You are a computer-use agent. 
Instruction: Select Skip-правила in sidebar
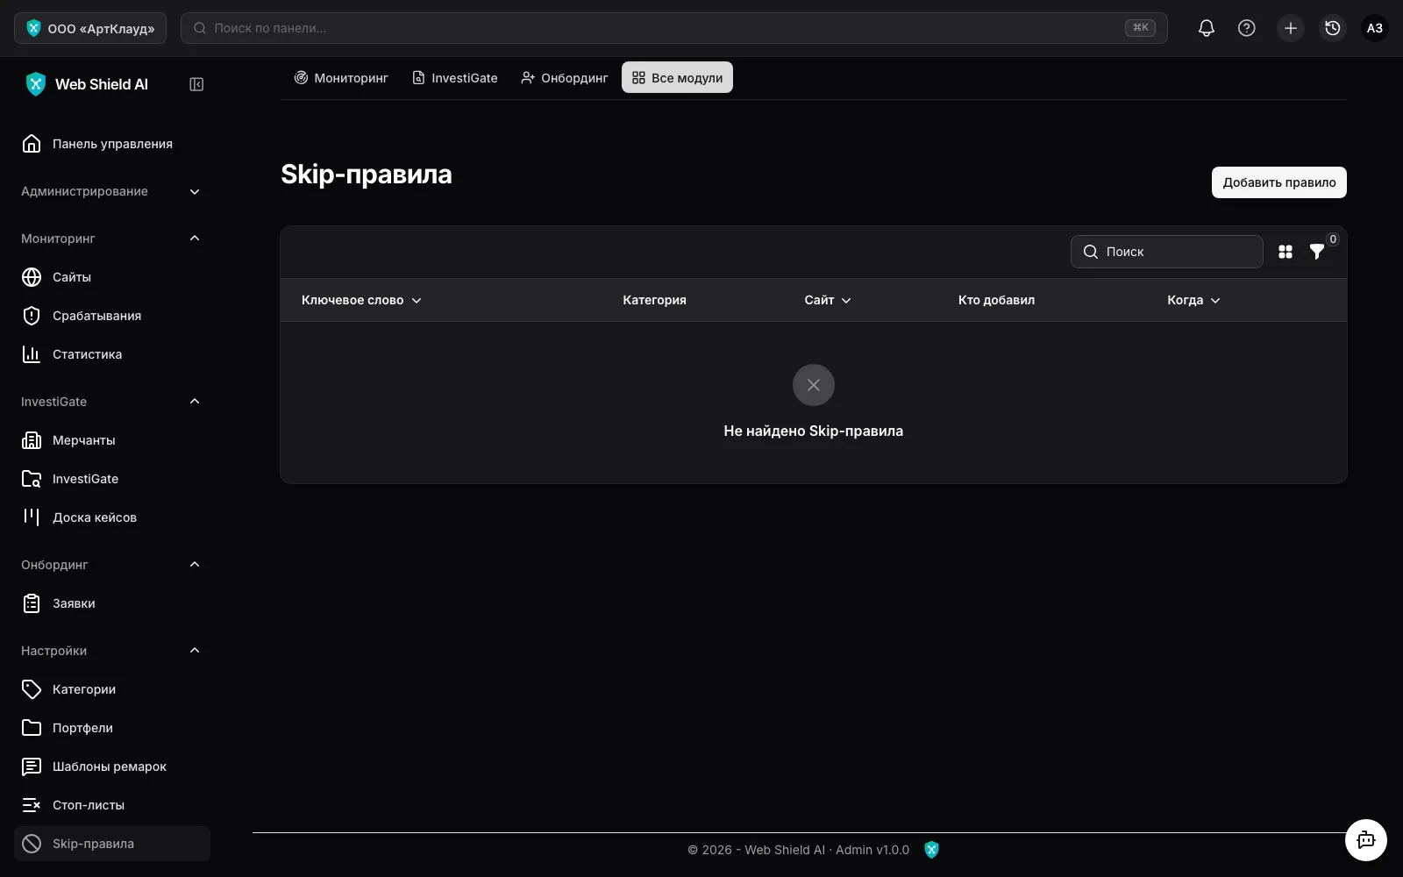pyautogui.click(x=112, y=844)
